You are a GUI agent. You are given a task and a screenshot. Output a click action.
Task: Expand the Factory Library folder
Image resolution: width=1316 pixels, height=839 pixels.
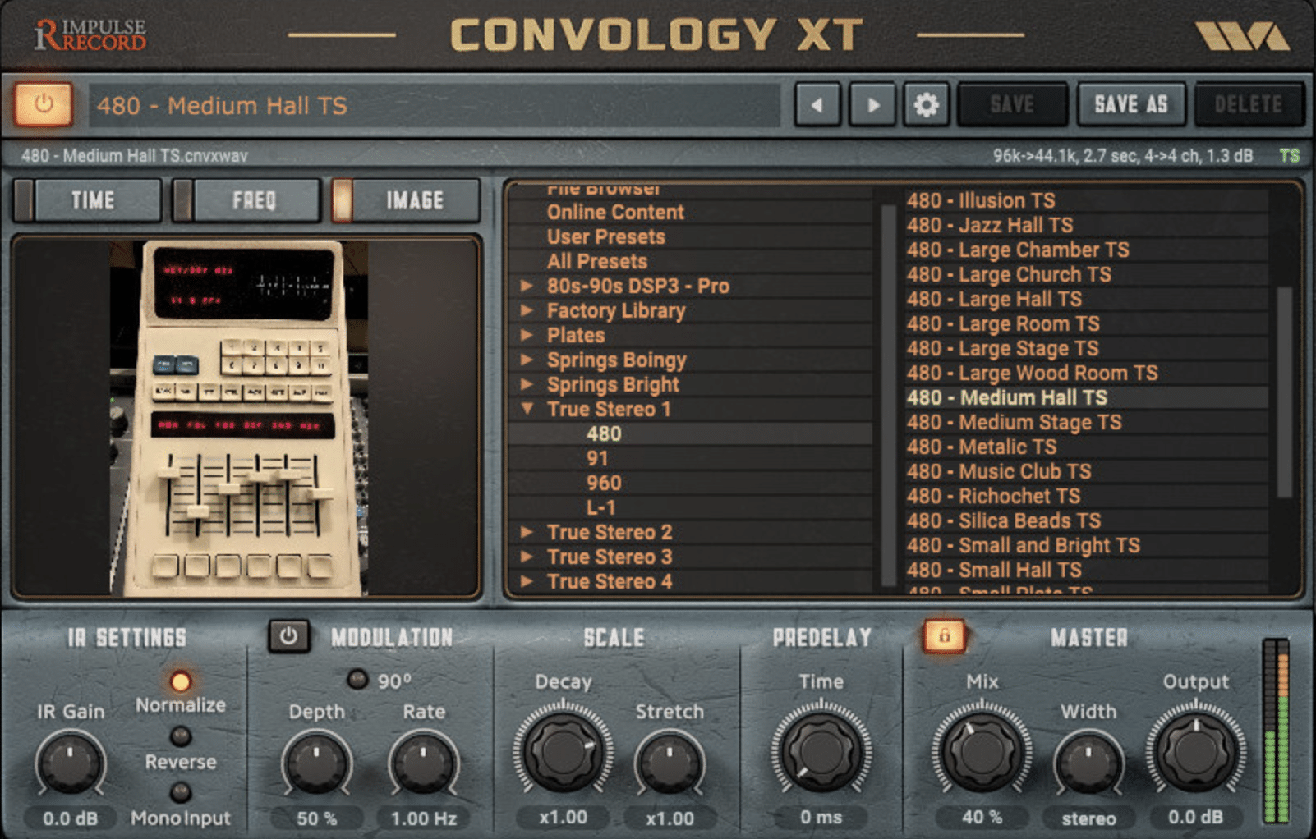coord(527,310)
